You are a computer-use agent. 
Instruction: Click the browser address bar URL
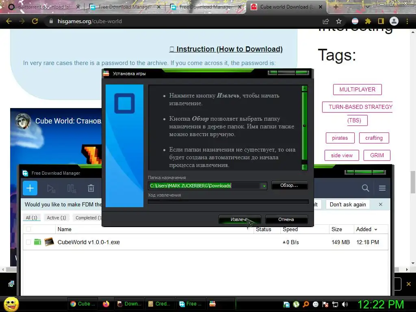(x=90, y=21)
